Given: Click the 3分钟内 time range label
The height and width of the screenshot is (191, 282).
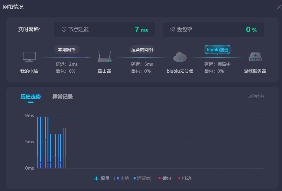Looking at the screenshot, I should (x=256, y=96).
